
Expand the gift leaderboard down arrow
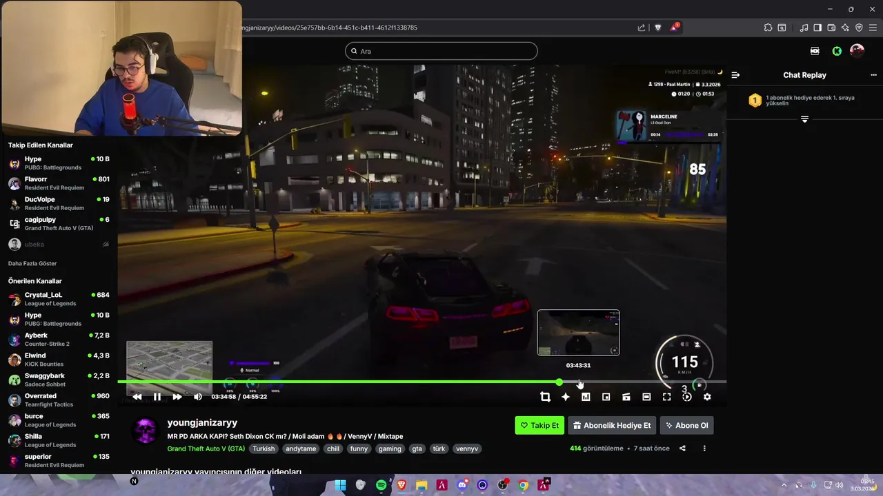pos(804,119)
